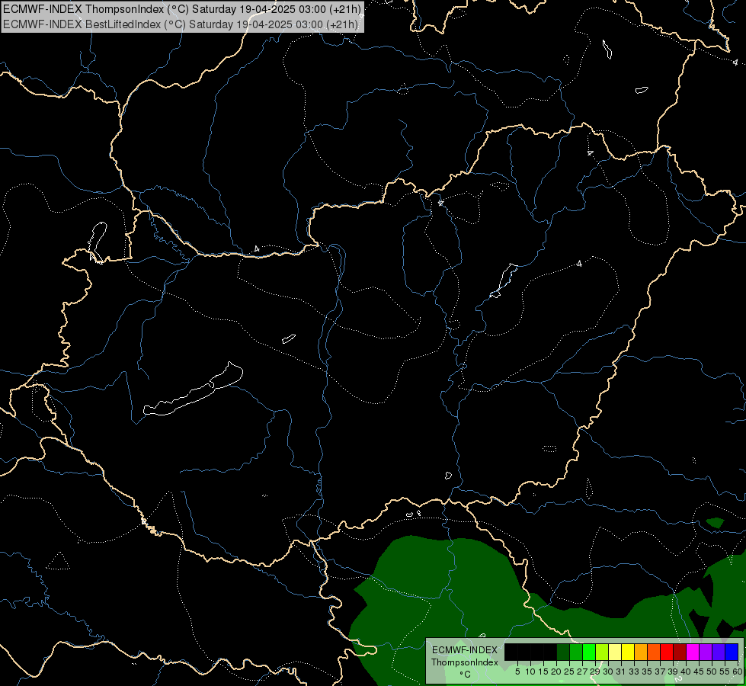Click the legend tick value '35'
746x686 pixels.
click(x=647, y=672)
